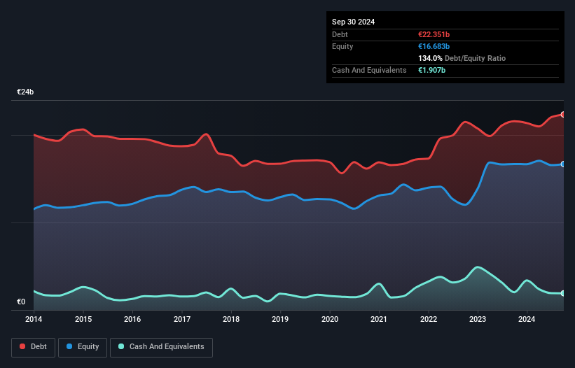Image resolution: width=575 pixels, height=368 pixels.
Task: Click the €24b y-axis label
Action: 25,92
